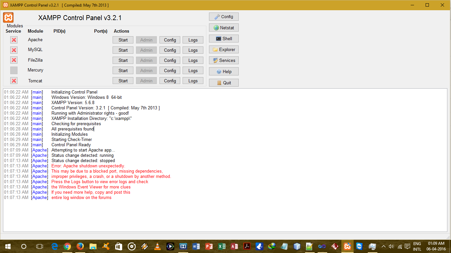Screen dimensions: 451x253
Task: Click the XAMPP logo icon in the panel header
Action: pyautogui.click(x=9, y=17)
